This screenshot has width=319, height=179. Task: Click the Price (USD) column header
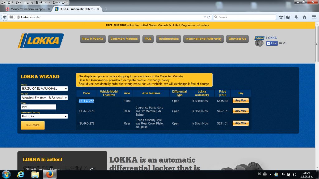(222, 93)
